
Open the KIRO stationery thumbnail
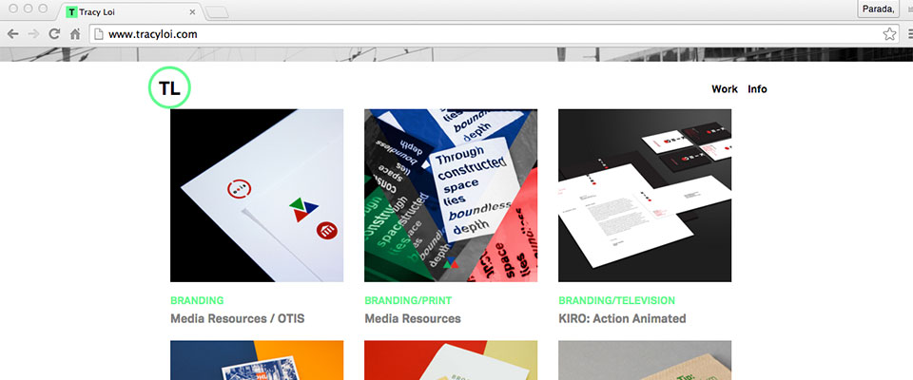645,196
